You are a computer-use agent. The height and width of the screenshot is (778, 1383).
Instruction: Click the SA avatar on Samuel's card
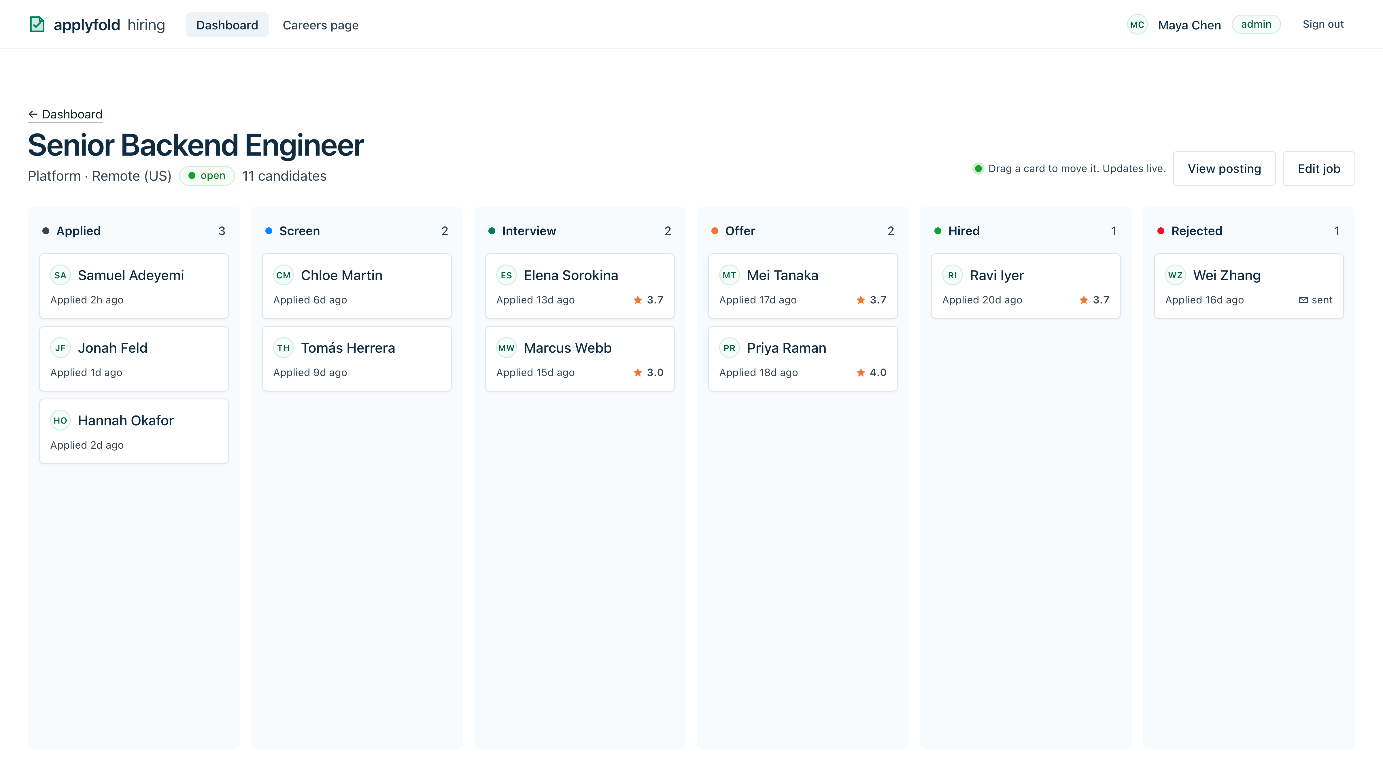tap(60, 275)
